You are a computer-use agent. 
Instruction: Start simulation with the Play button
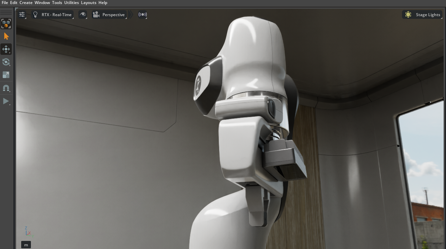coord(6,101)
